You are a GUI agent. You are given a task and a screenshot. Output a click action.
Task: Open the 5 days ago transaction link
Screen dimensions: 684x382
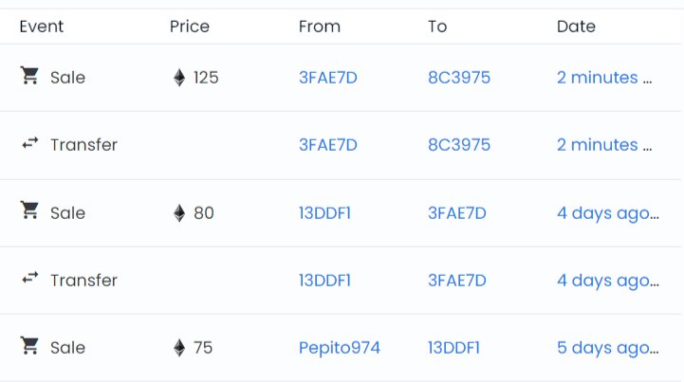(608, 348)
